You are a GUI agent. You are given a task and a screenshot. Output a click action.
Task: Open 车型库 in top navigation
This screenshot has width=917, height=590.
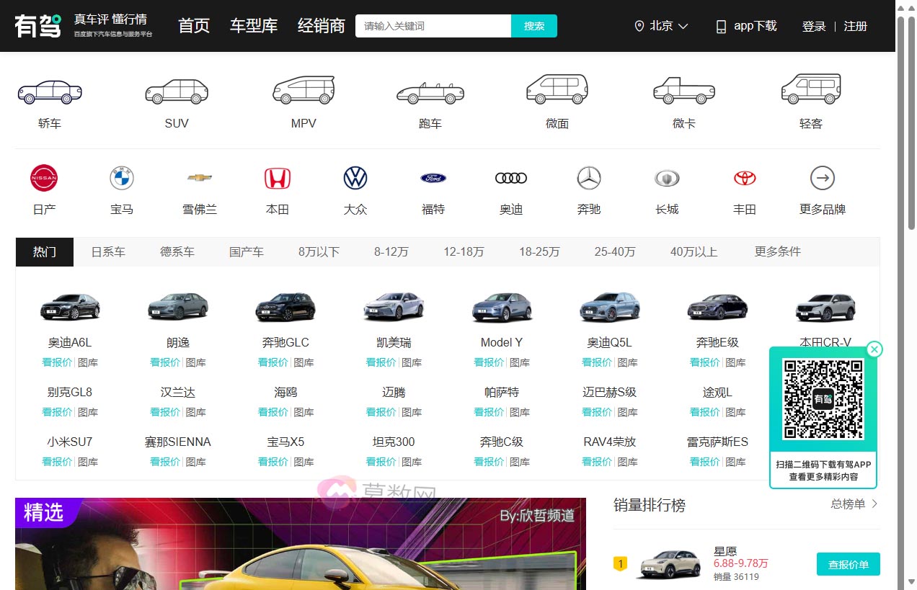(x=254, y=26)
